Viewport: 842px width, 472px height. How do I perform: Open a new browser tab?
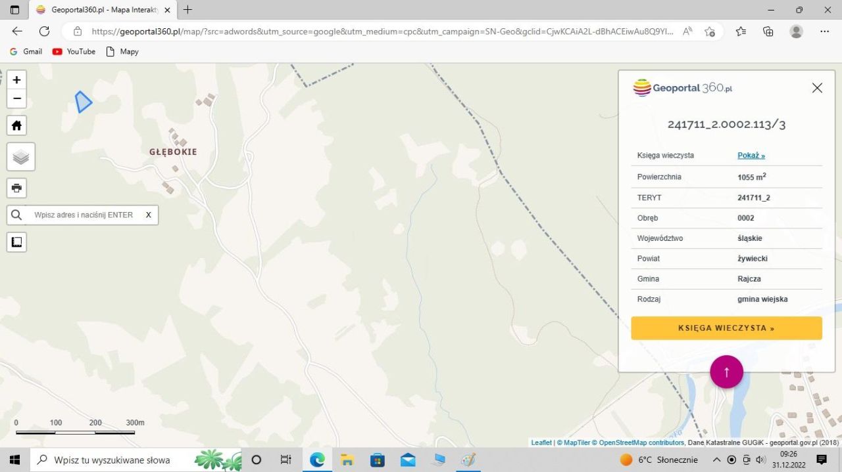[188, 10]
